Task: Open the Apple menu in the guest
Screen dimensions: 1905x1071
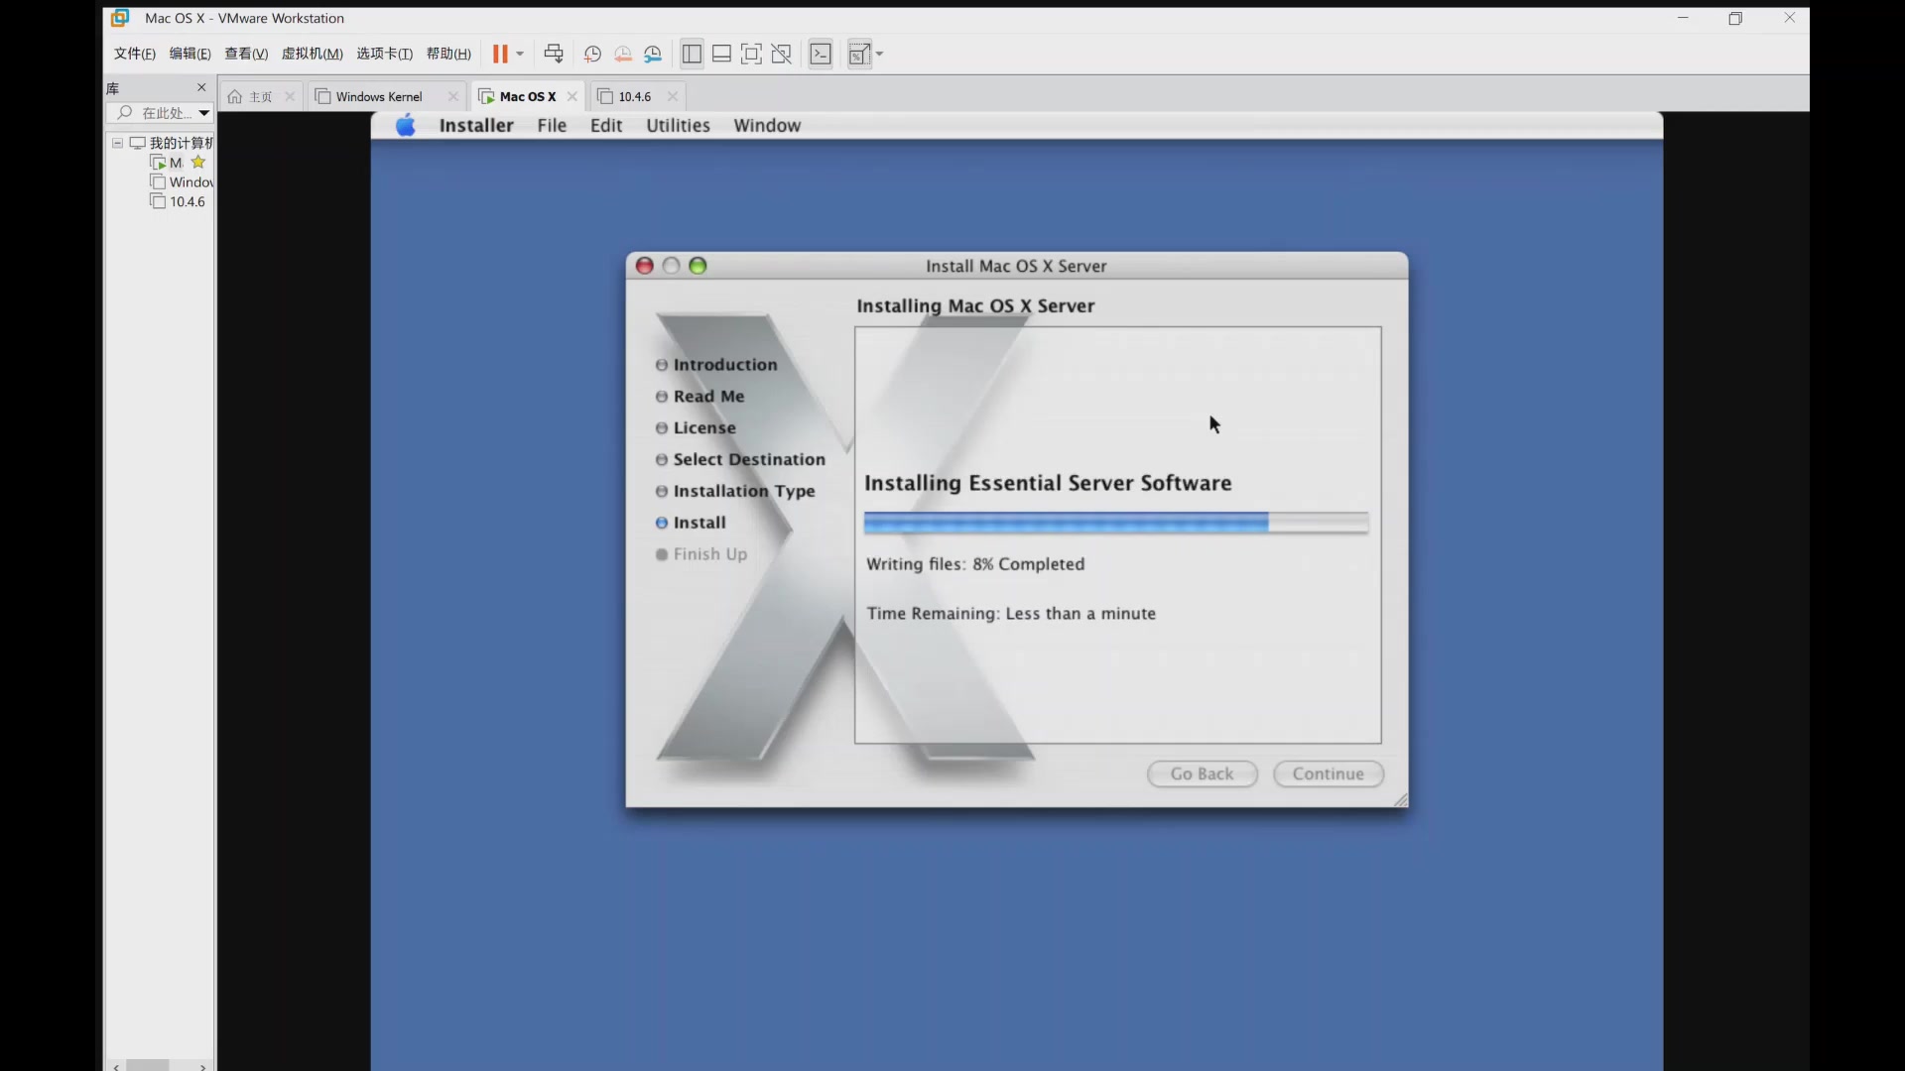Action: coord(405,126)
